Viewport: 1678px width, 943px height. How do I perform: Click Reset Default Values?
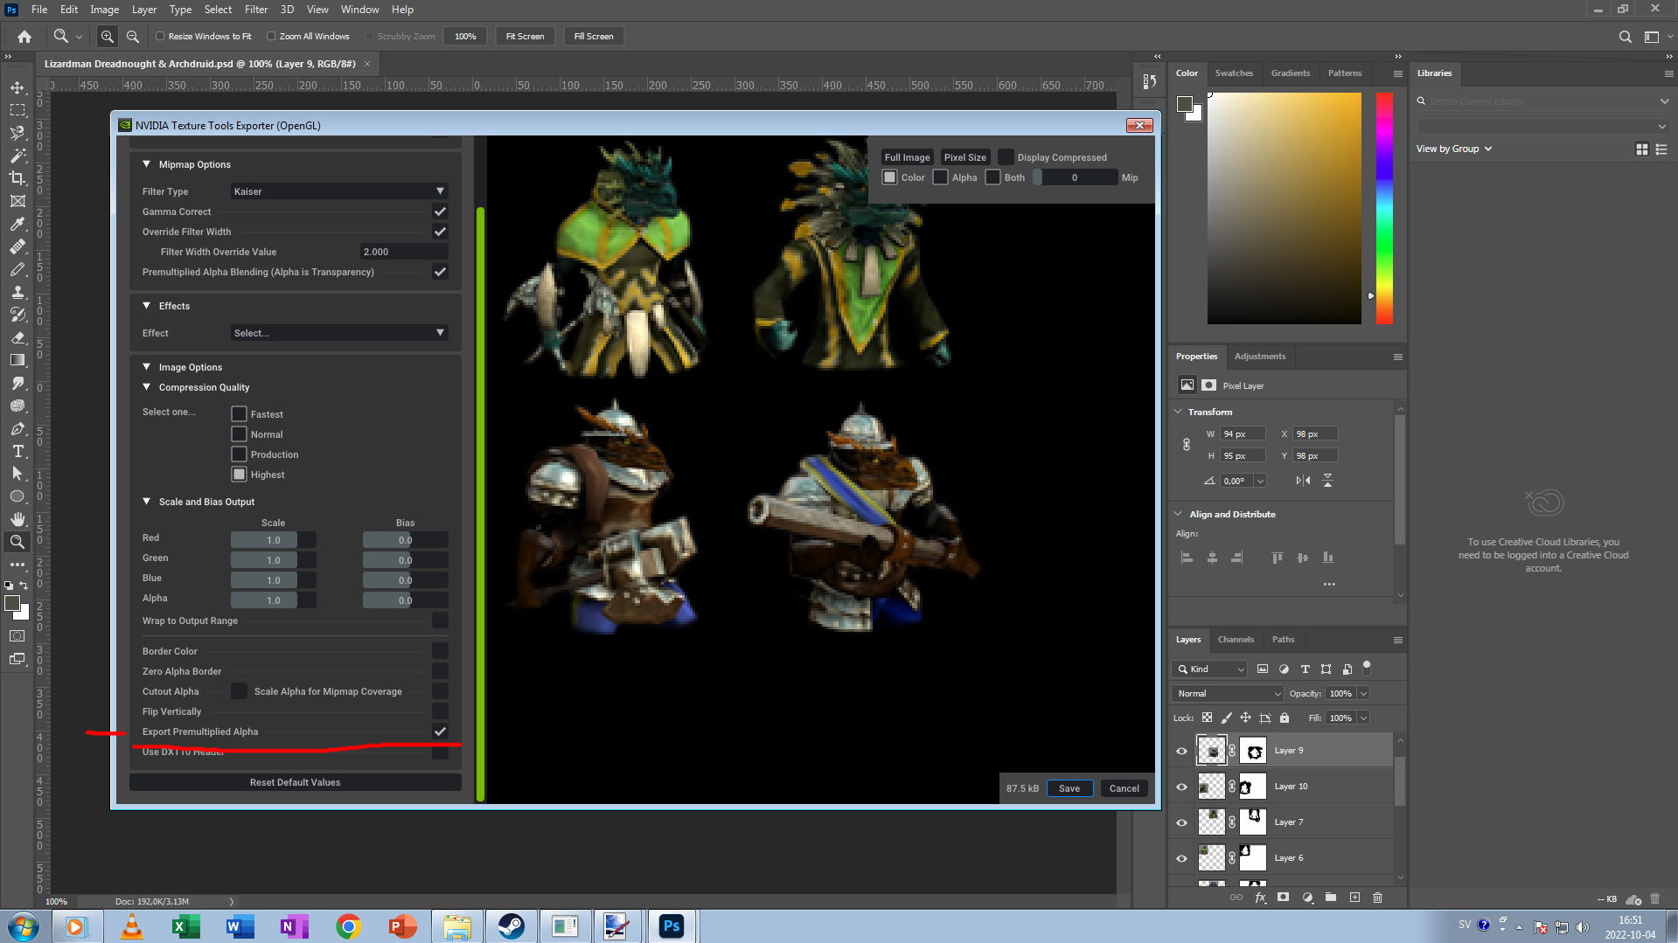pyautogui.click(x=295, y=782)
